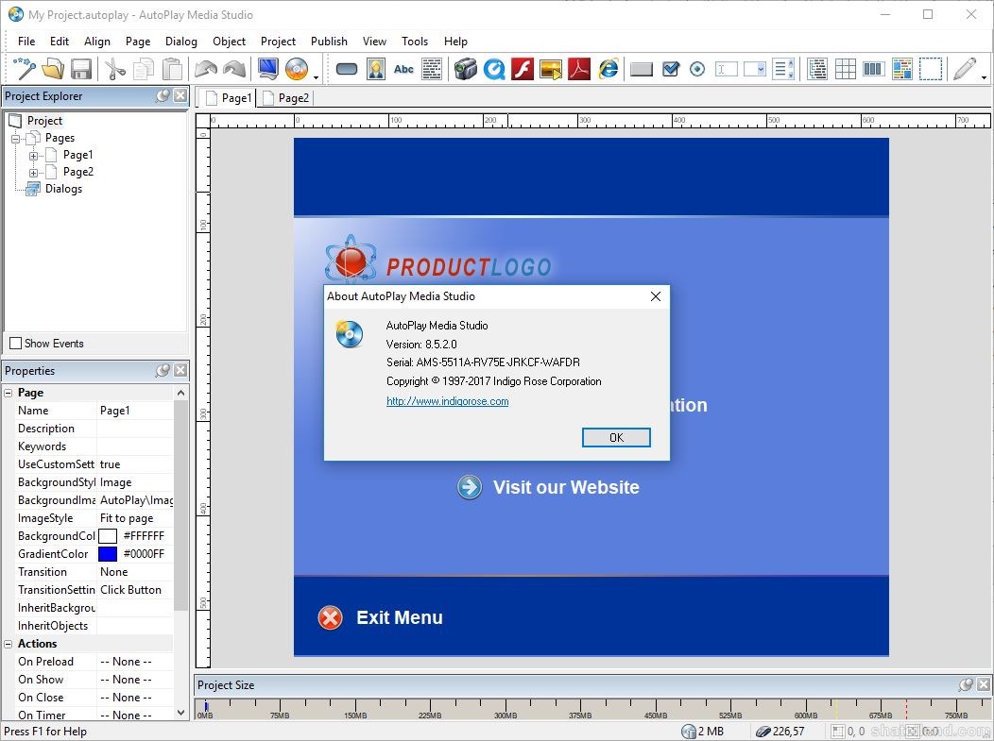Screen dimensions: 994x741
Task: Switch to the Page2 tab
Action: point(286,98)
